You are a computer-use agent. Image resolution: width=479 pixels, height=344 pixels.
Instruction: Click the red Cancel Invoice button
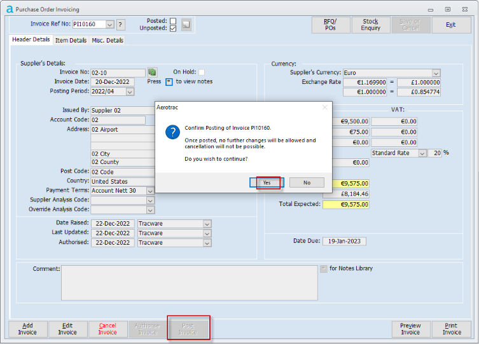tap(108, 329)
